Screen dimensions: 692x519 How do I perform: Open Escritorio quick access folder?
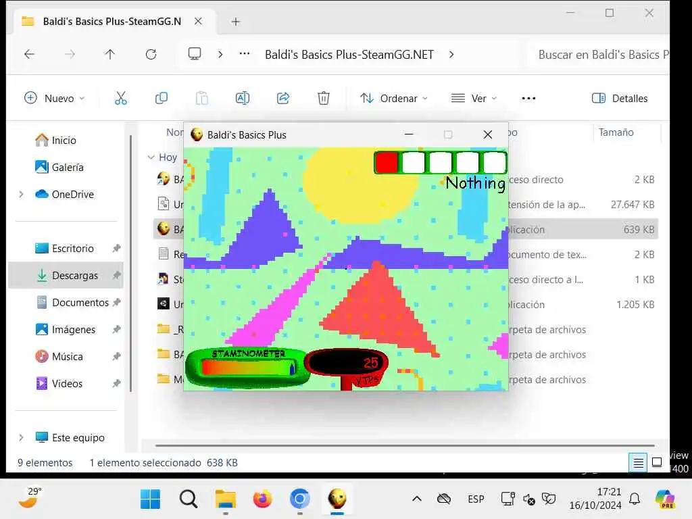coord(64,249)
